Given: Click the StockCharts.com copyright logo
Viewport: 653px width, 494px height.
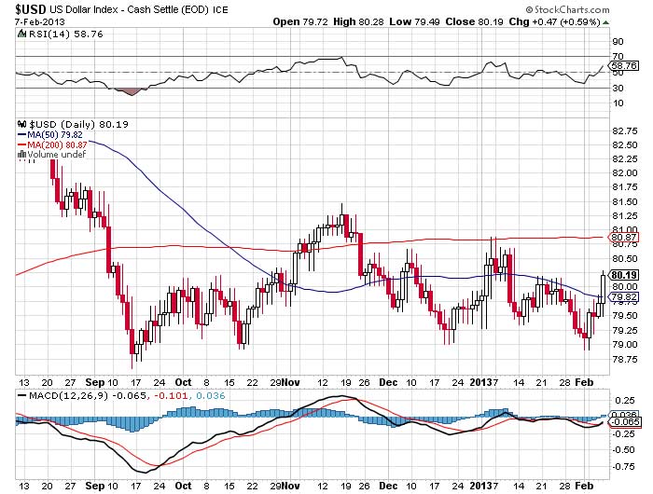Looking at the screenshot, I should coord(567,9).
